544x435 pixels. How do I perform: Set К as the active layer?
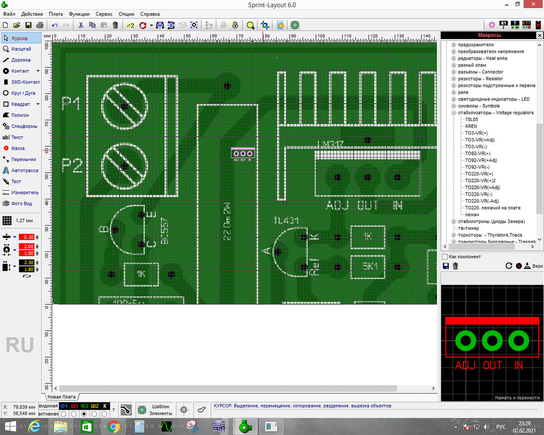coord(104,414)
